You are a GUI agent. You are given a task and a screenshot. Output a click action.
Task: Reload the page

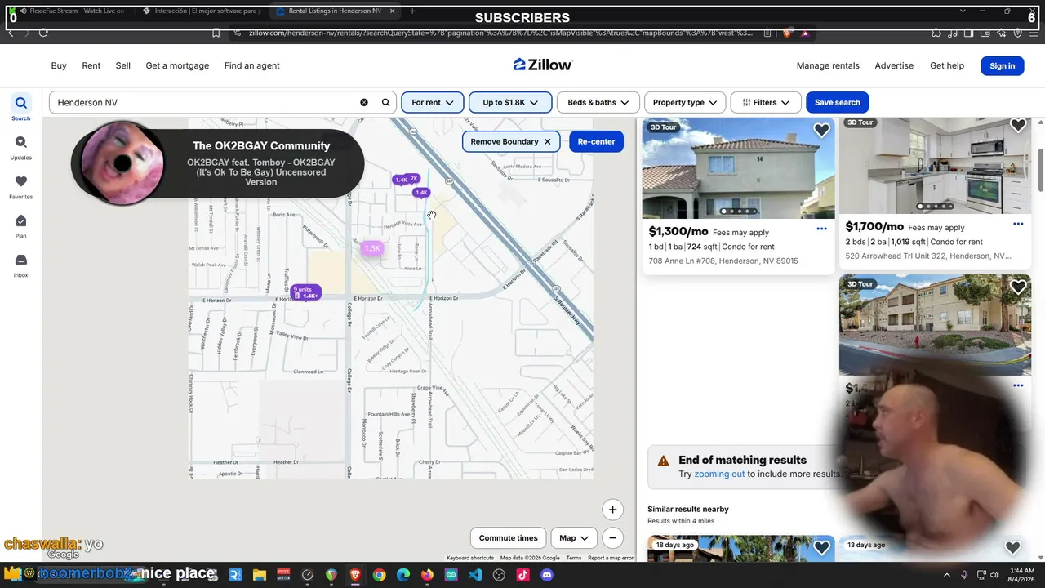pos(43,33)
